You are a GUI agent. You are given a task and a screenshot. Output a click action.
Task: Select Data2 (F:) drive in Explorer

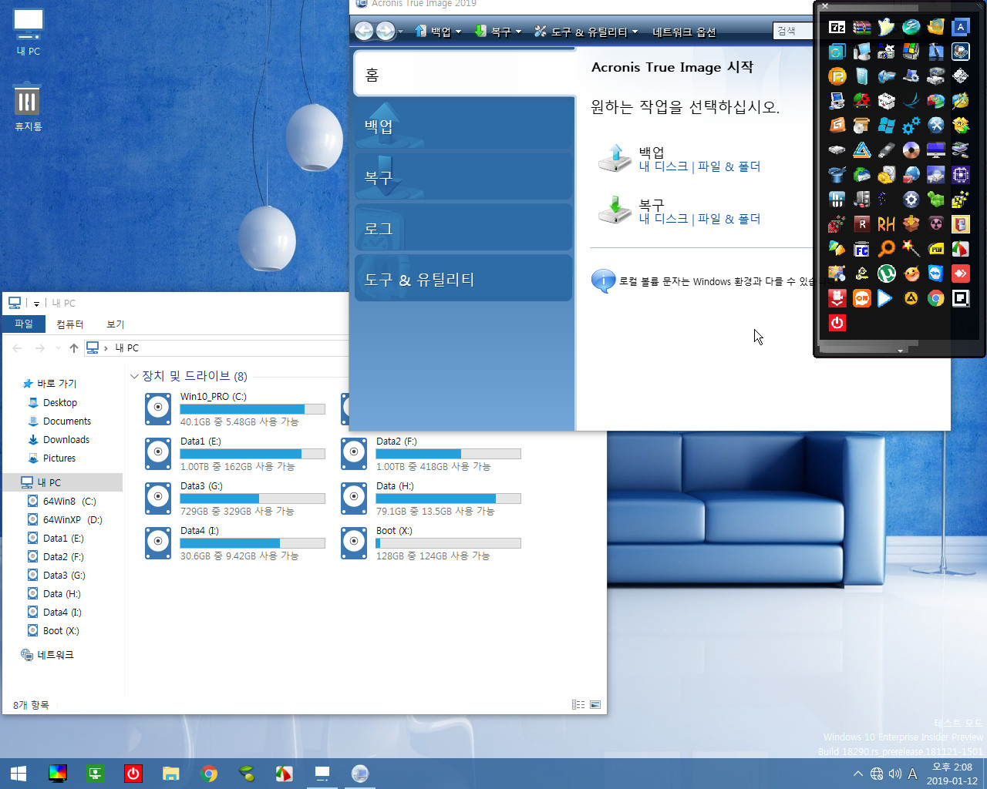tap(431, 454)
